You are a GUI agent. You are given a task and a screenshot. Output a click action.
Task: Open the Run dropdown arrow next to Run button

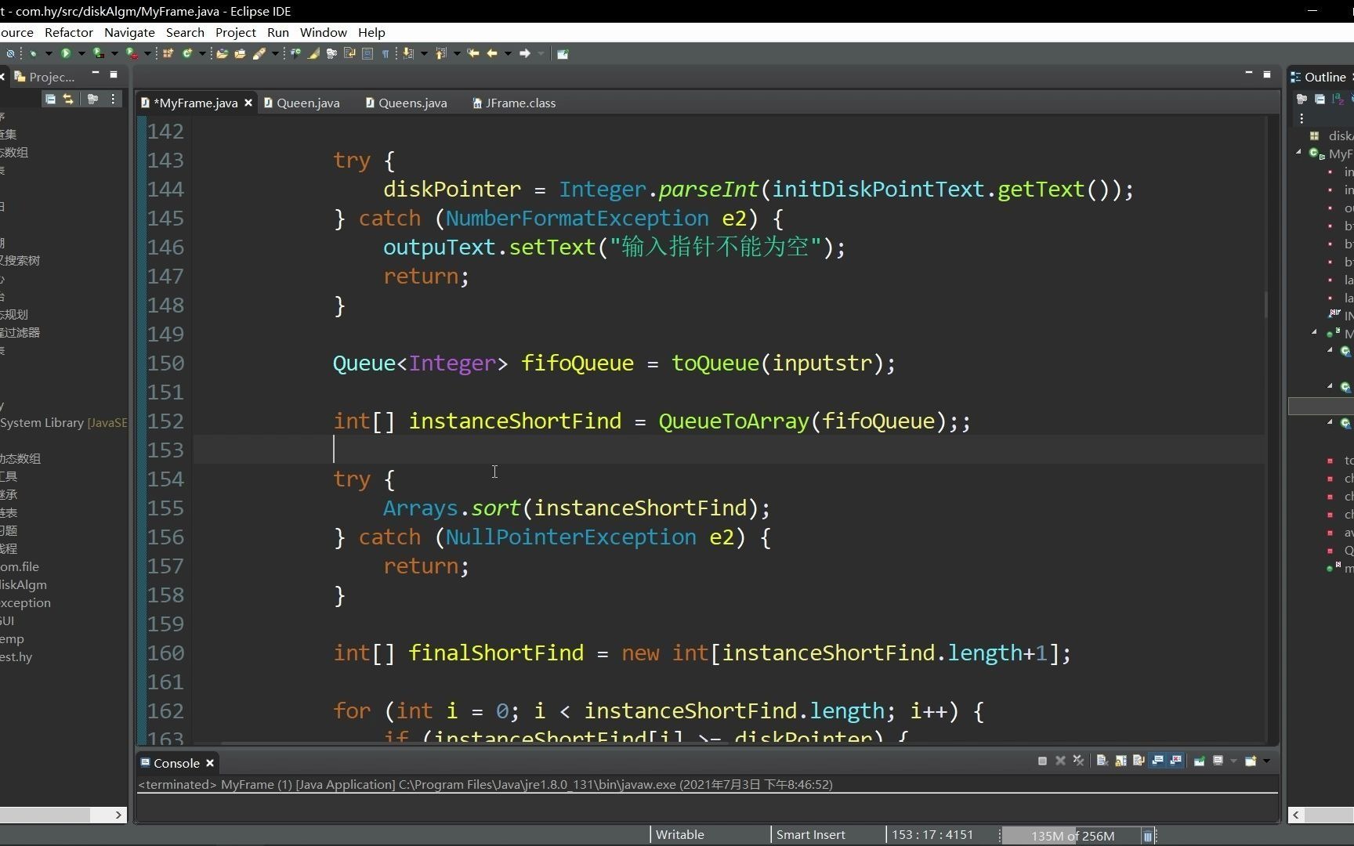[x=81, y=53]
